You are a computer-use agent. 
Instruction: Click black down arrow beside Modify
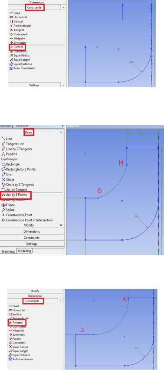[61, 225]
